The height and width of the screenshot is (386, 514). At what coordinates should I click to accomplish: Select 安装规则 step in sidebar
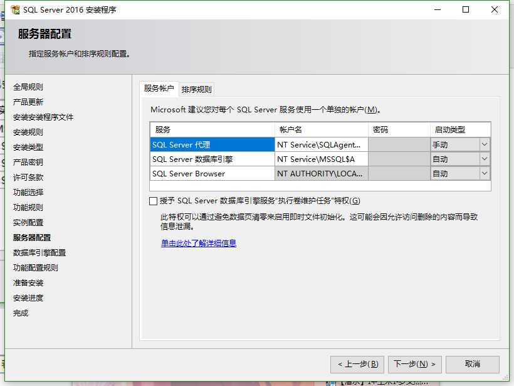click(28, 132)
